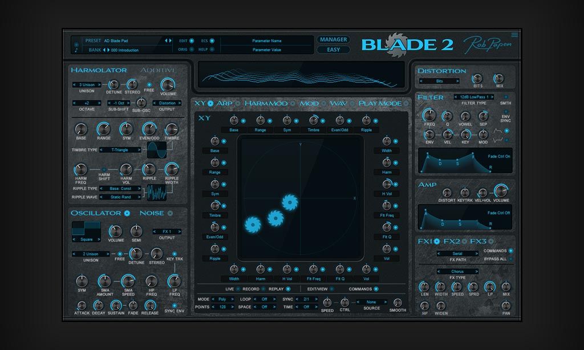The width and height of the screenshot is (584, 350).
Task: Open the SUB-SHIFT -1 Oct selector
Action: (119, 103)
